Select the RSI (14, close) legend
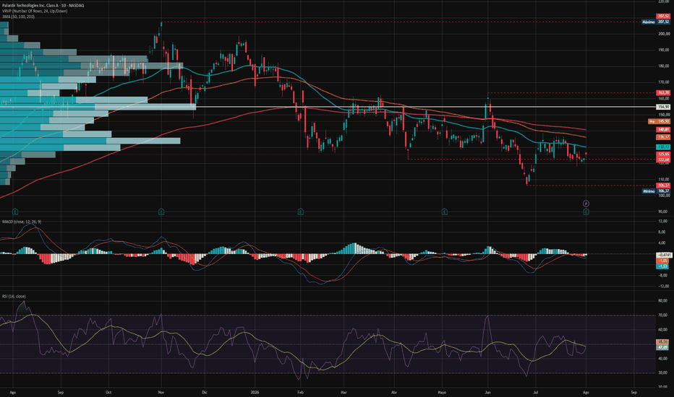The height and width of the screenshot is (397, 674). (x=14, y=296)
